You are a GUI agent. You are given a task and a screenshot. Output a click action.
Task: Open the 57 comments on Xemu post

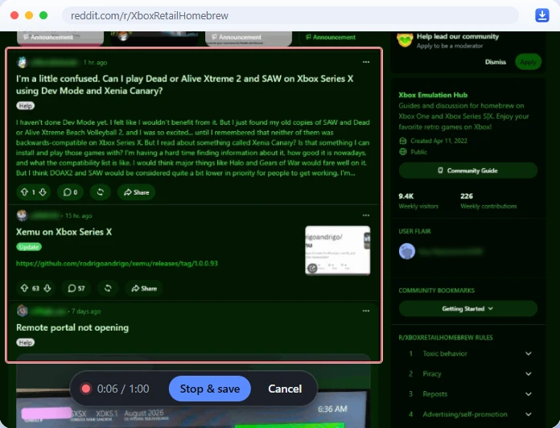(x=76, y=288)
